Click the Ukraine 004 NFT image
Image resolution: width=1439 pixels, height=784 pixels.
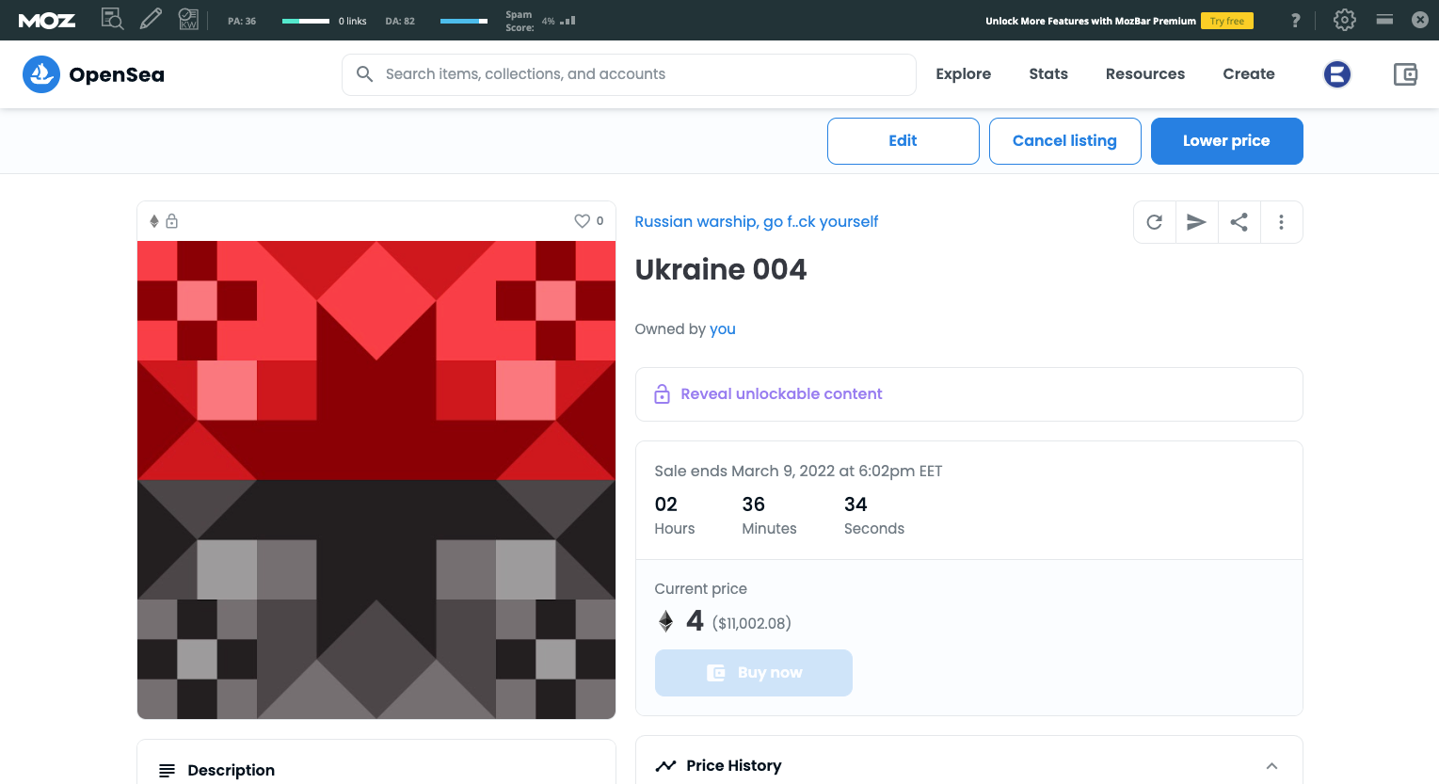pos(376,480)
